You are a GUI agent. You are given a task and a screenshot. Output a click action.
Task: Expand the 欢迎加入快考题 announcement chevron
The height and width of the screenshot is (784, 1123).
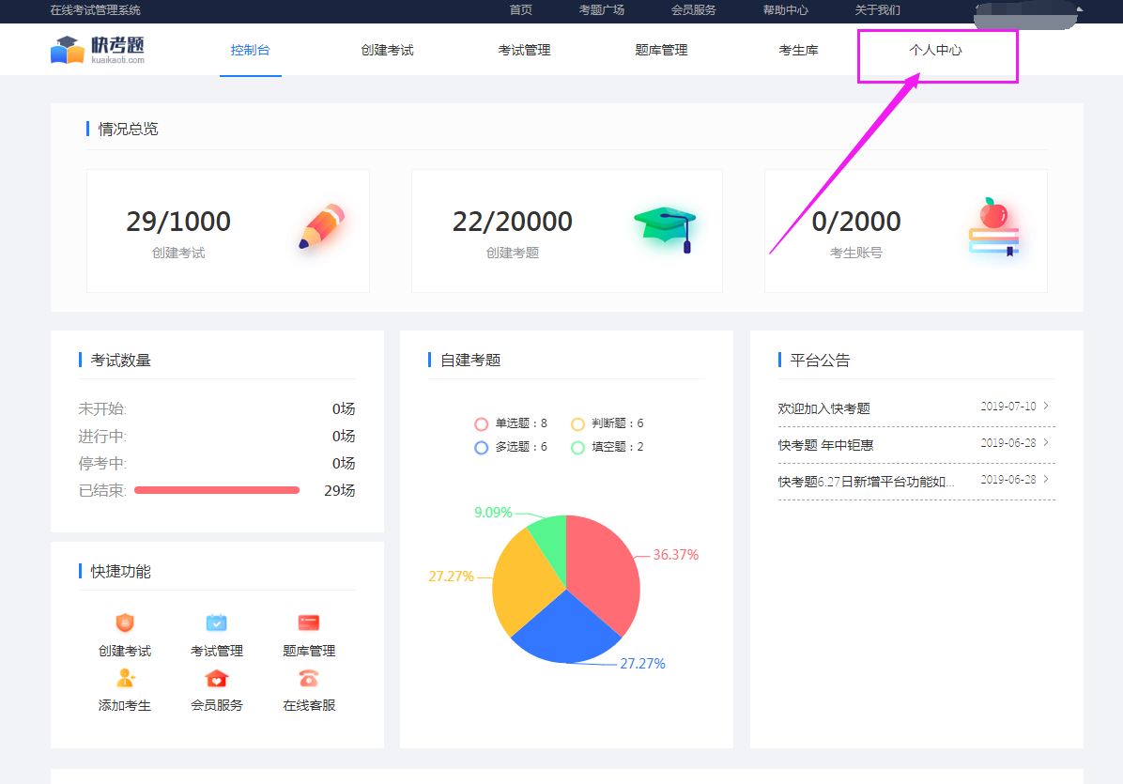pos(1046,407)
